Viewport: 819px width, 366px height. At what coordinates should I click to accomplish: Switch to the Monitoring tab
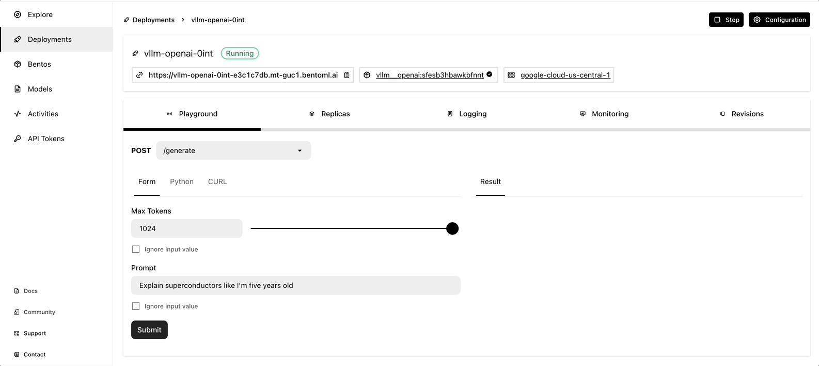coord(604,114)
